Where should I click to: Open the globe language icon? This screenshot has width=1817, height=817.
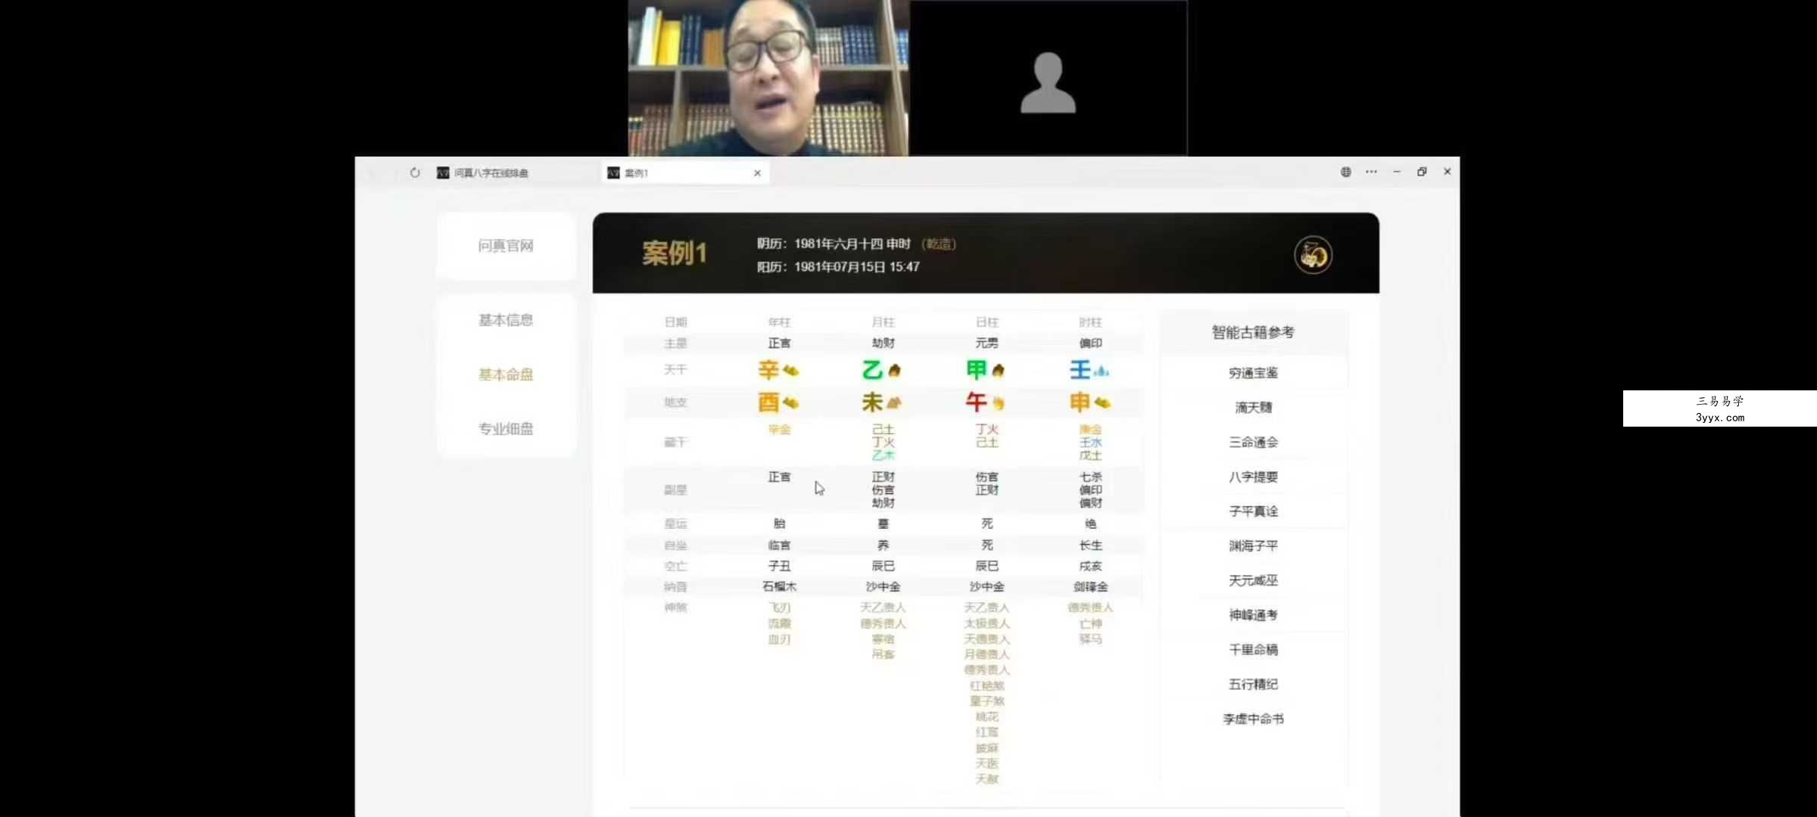(x=1345, y=172)
